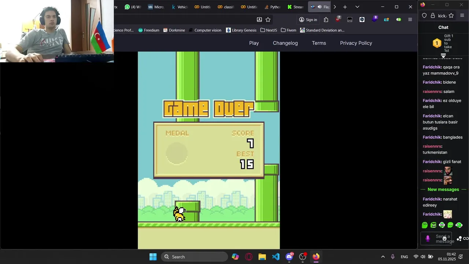The width and height of the screenshot is (469, 264).
Task: Click the taskbar Search box
Action: coord(194,257)
